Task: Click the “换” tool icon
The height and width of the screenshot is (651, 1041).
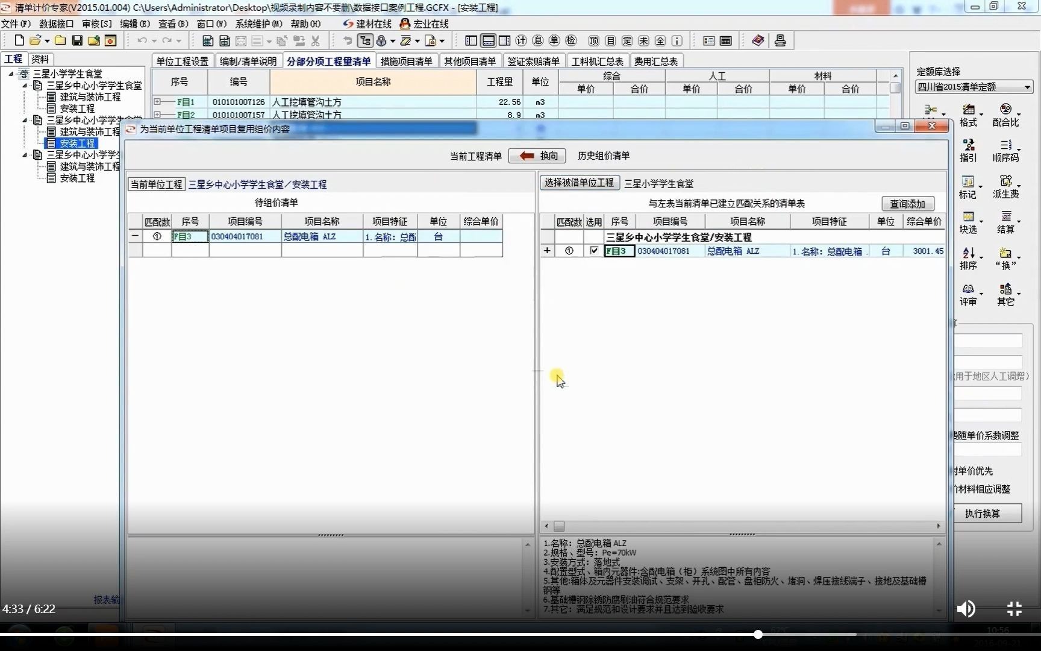Action: click(x=1005, y=259)
